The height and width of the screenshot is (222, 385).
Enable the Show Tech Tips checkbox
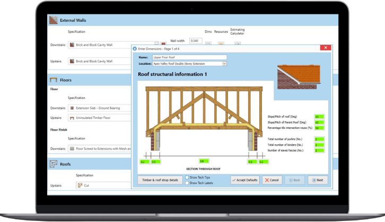pos(187,177)
